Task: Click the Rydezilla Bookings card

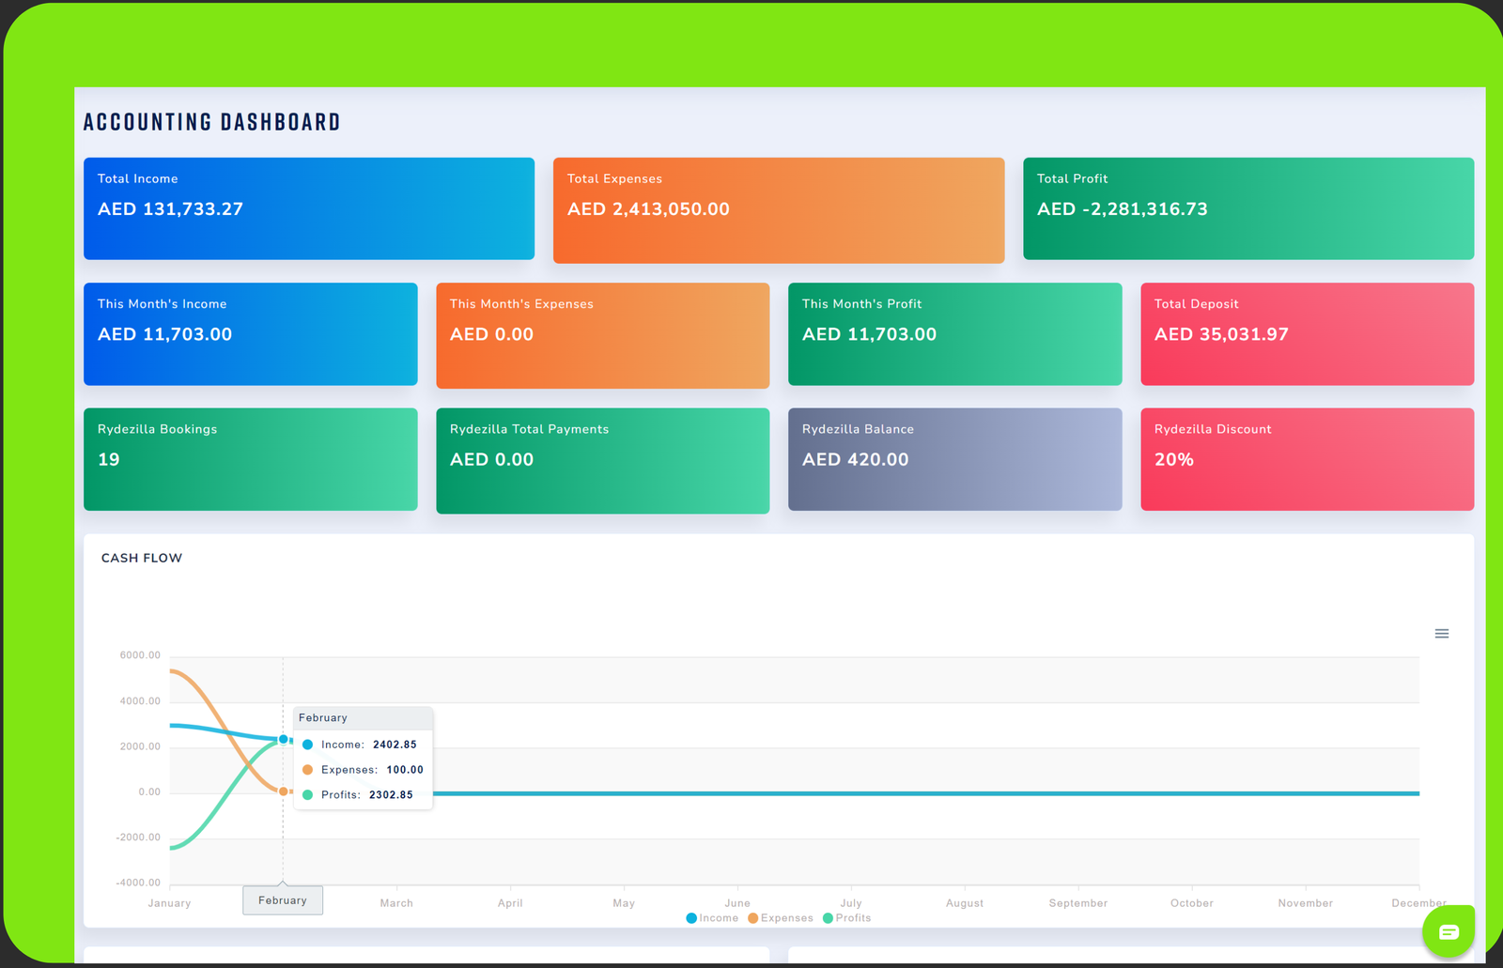Action: pyautogui.click(x=250, y=459)
